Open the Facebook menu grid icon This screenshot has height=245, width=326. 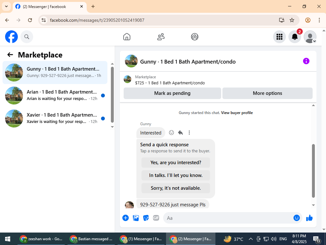(x=279, y=37)
